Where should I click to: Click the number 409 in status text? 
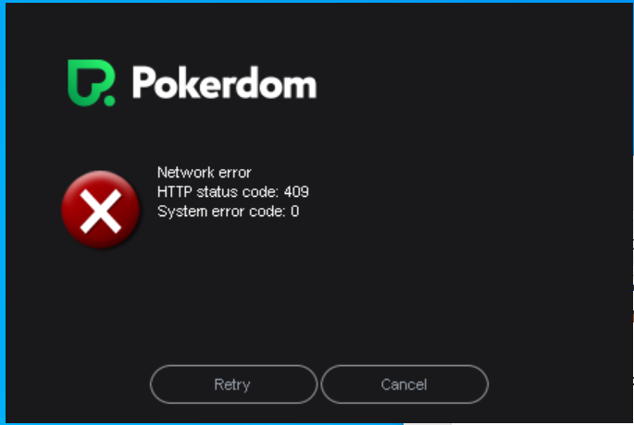click(296, 192)
